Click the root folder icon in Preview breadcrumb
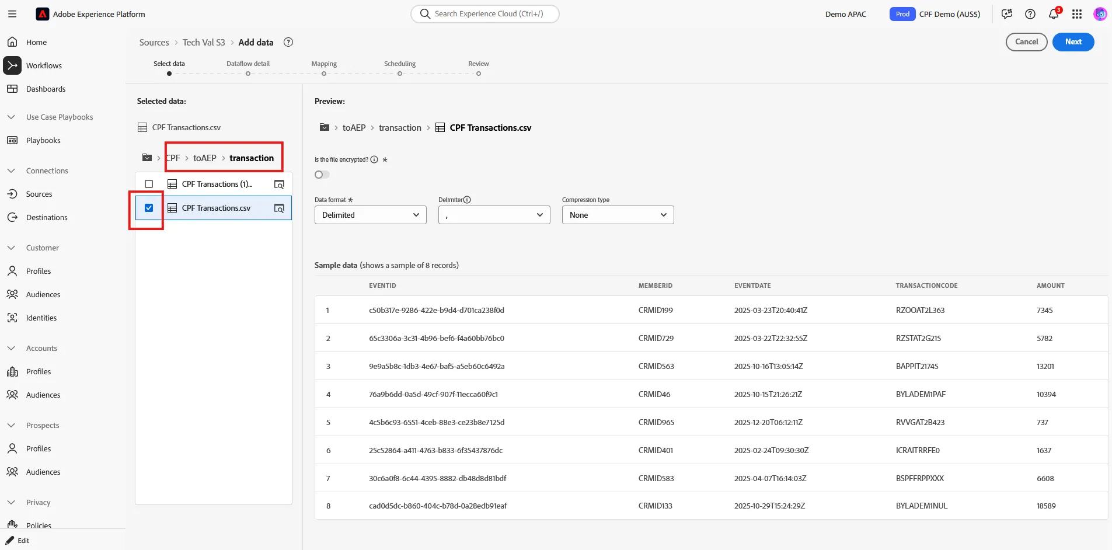Image resolution: width=1112 pixels, height=550 pixels. [325, 127]
